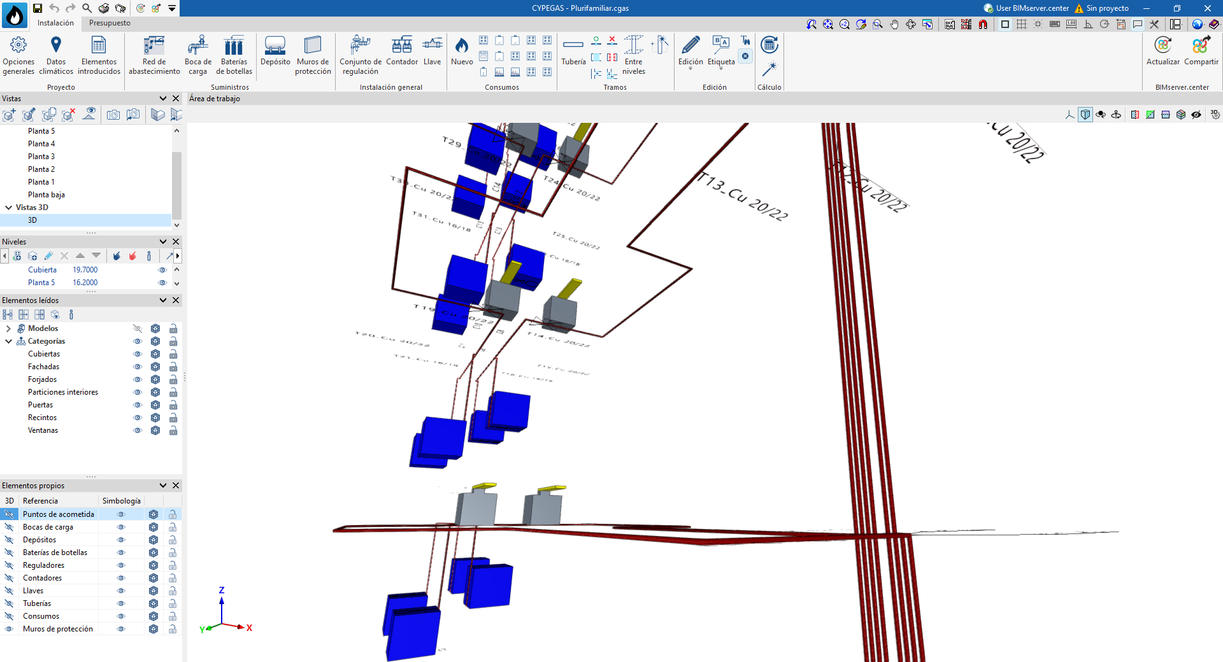This screenshot has width=1223, height=662.
Task: Expand the Modelos tree node
Action: (x=8, y=328)
